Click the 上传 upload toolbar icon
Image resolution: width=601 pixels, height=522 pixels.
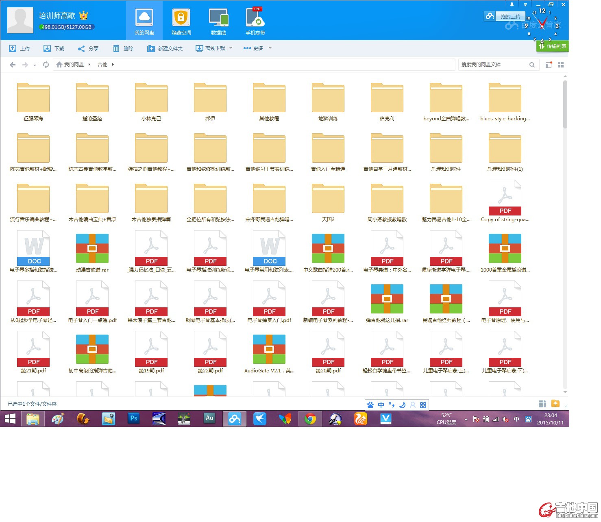point(13,48)
